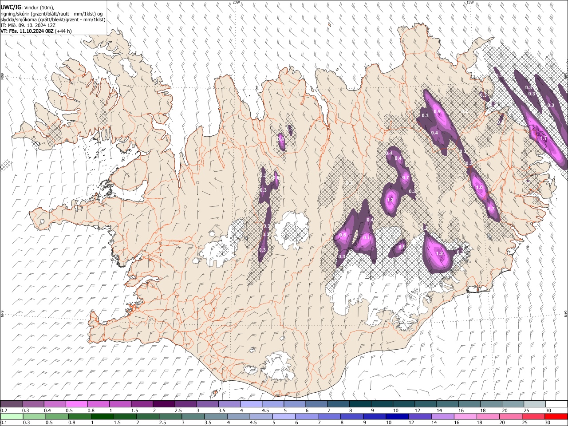Pick the dull purple 0.2–0.3 swatch, top legend row
This screenshot has width=568, height=426.
[11, 404]
